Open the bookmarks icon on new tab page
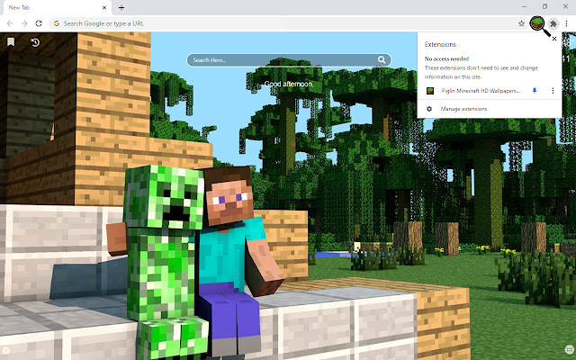The height and width of the screenshot is (360, 576). coord(11,42)
